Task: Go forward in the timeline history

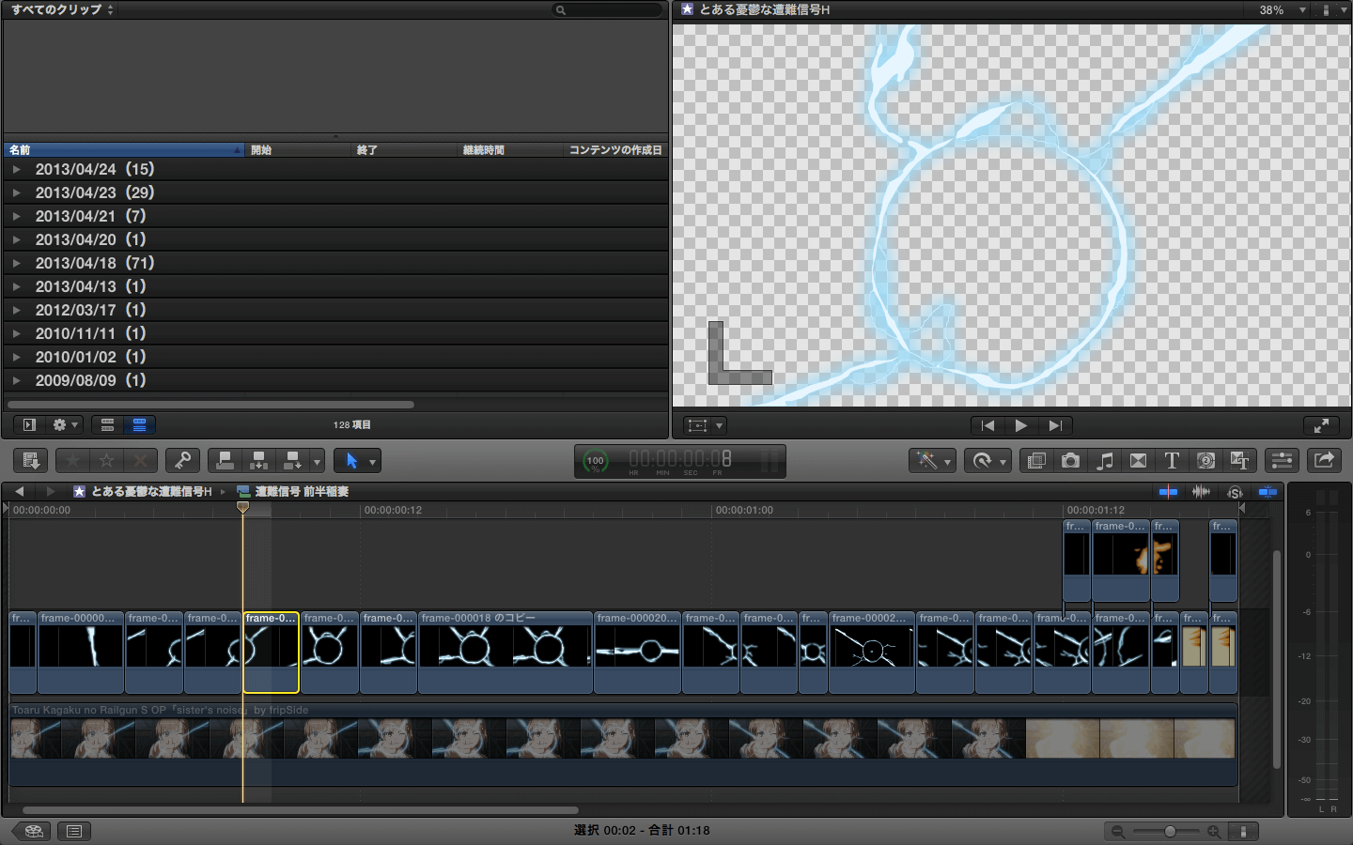Action: (x=50, y=491)
